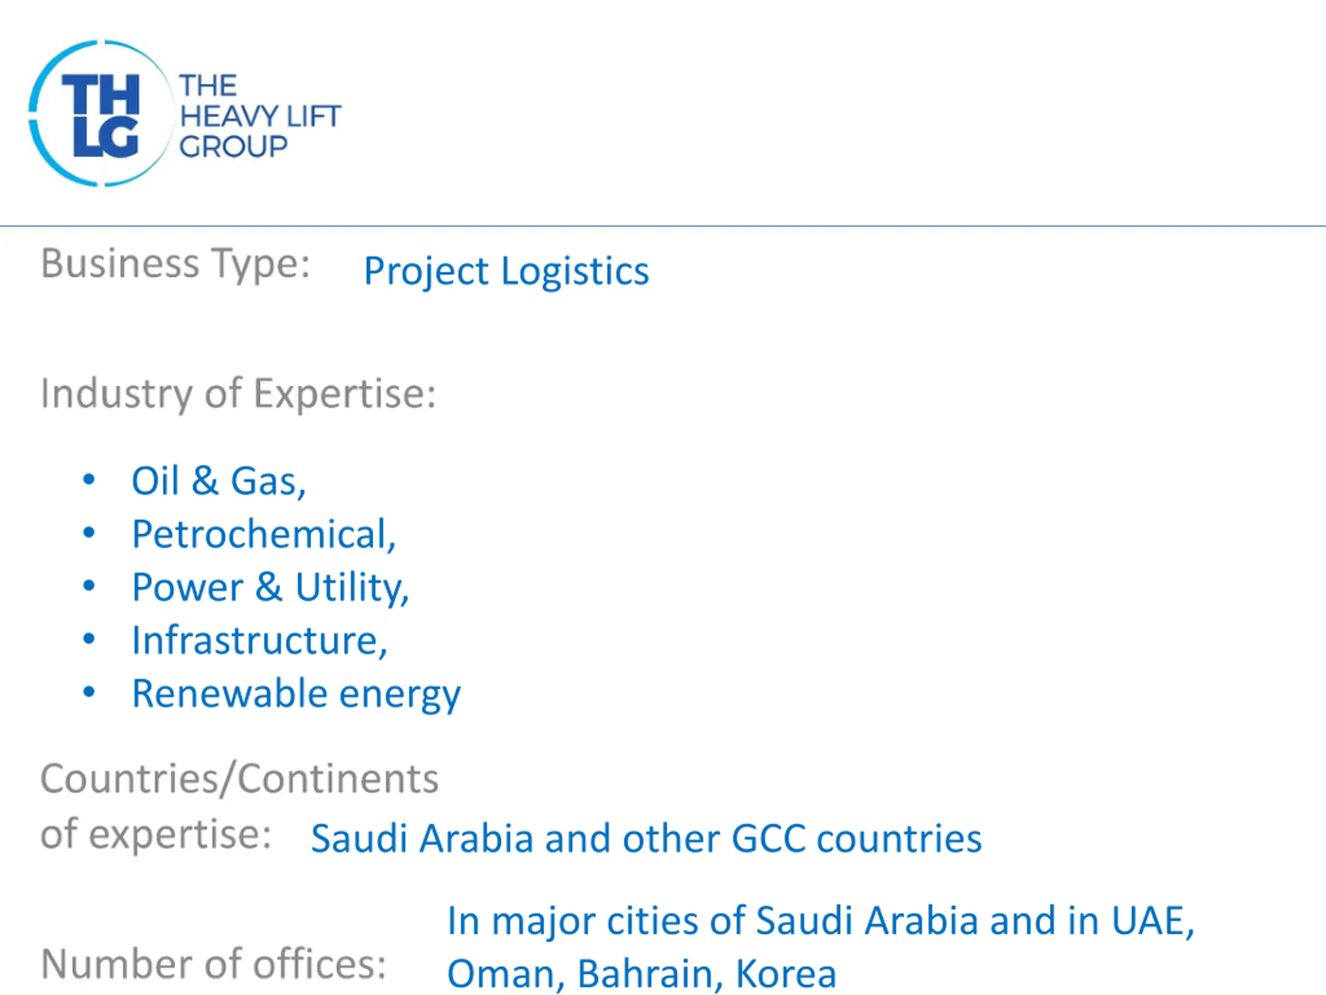This screenshot has width=1326, height=995.
Task: Select the Oman, Bahrain, Korea text line
Action: 641,973
